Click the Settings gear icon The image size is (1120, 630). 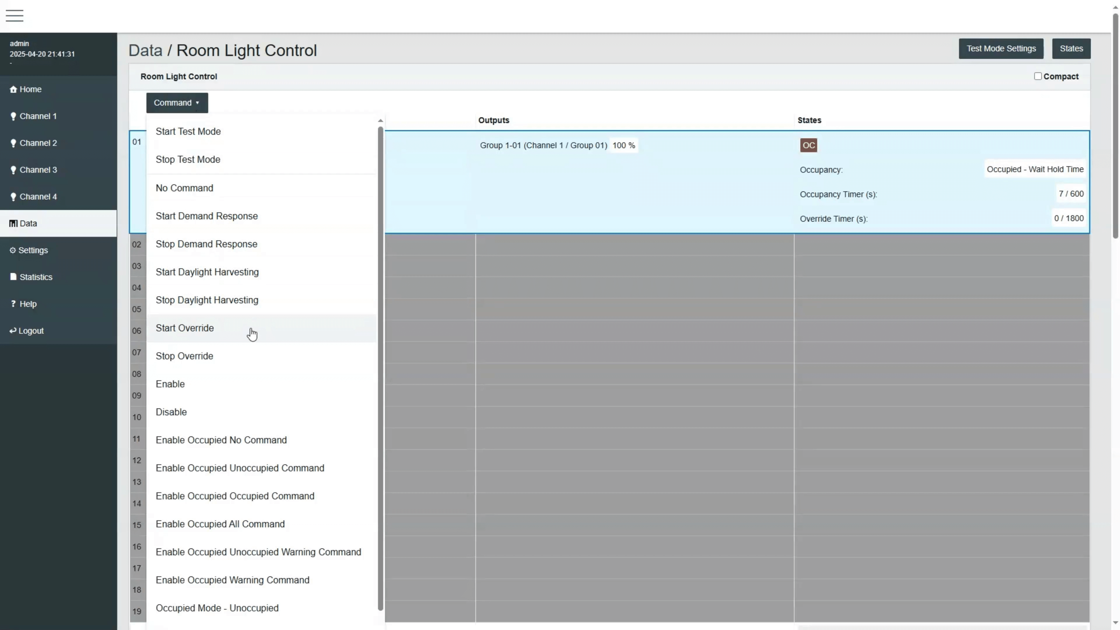click(13, 251)
